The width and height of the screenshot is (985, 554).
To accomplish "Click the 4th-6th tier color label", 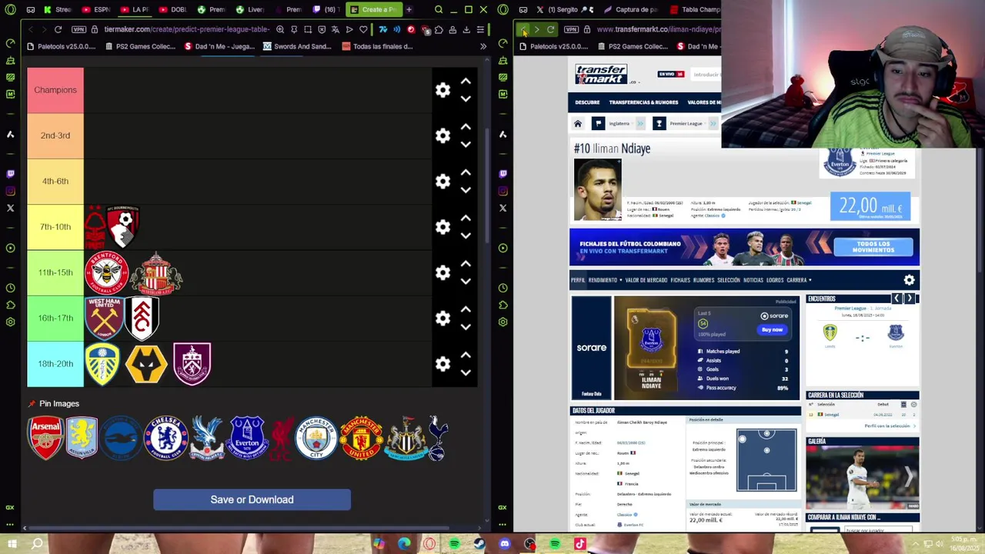I will tap(55, 181).
